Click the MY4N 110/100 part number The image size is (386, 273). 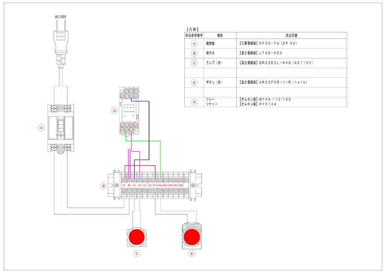pyautogui.click(x=275, y=100)
